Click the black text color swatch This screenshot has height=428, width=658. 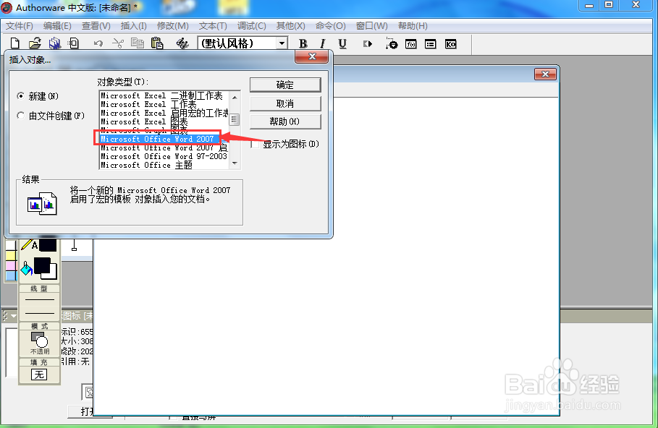coord(48,245)
